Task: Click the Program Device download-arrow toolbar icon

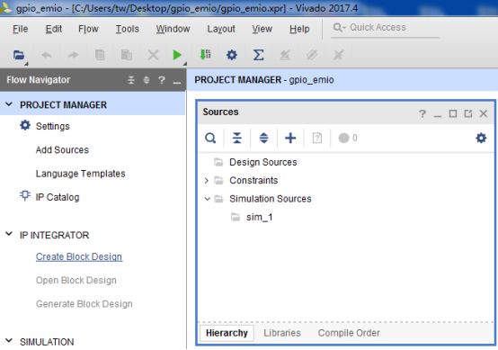Action: coord(205,55)
